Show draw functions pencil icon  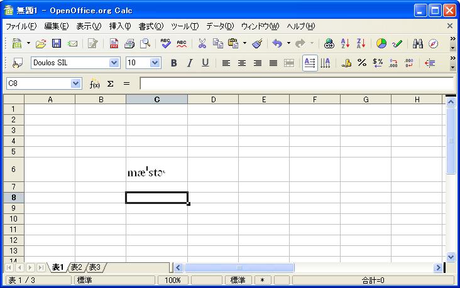coord(397,44)
